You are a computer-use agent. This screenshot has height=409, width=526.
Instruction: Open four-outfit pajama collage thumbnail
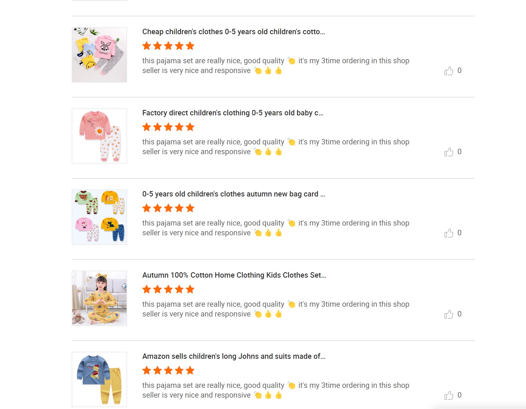(99, 217)
